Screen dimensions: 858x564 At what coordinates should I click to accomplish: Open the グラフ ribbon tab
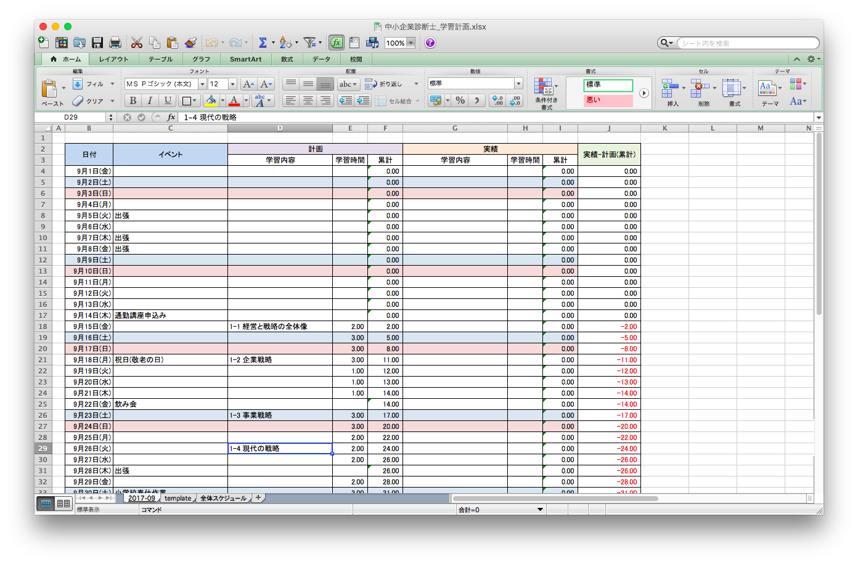coord(201,59)
